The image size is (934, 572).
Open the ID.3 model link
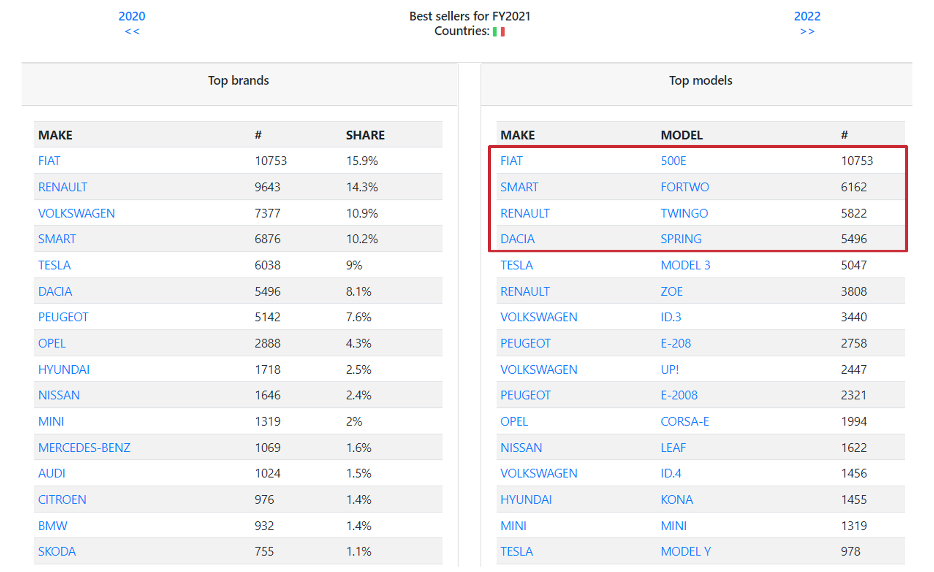click(x=670, y=317)
